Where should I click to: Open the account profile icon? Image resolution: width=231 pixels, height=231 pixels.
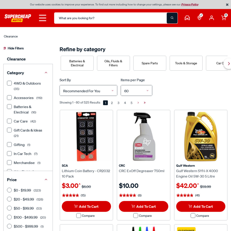tap(211, 18)
